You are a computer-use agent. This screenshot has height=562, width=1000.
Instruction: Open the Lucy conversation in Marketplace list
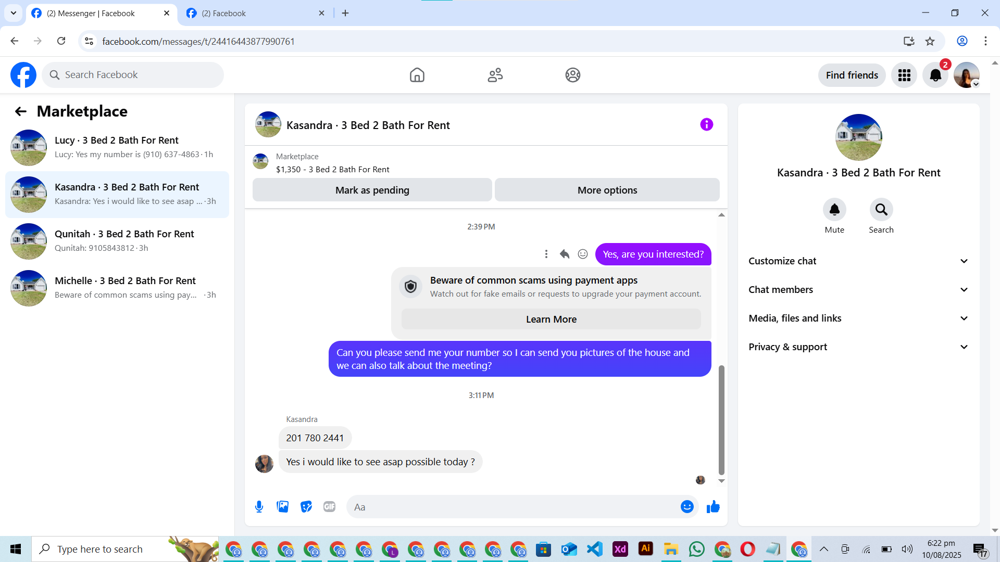click(117, 147)
